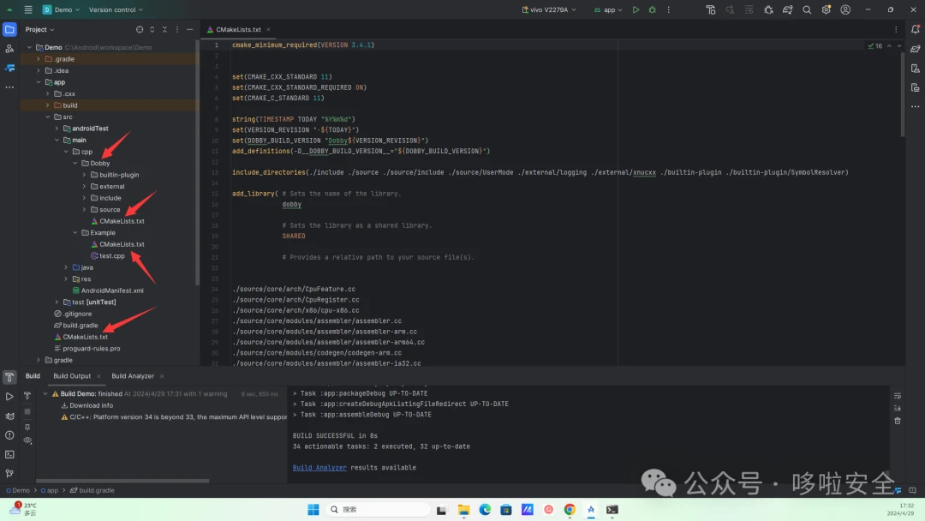The image size is (925, 521).
Task: Switch to the Build Output tab
Action: click(72, 376)
